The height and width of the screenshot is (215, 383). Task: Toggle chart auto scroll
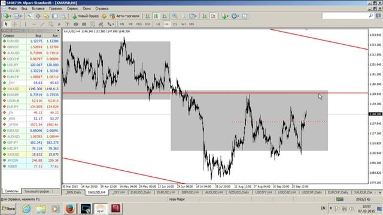pyautogui.click(x=205, y=16)
